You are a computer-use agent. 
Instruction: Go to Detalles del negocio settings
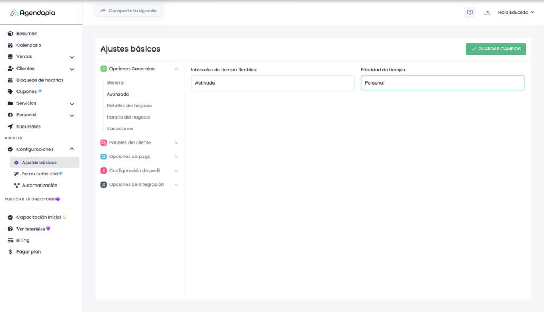coord(129,105)
